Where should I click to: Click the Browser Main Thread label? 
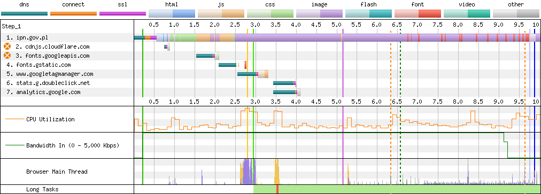pos(57,172)
